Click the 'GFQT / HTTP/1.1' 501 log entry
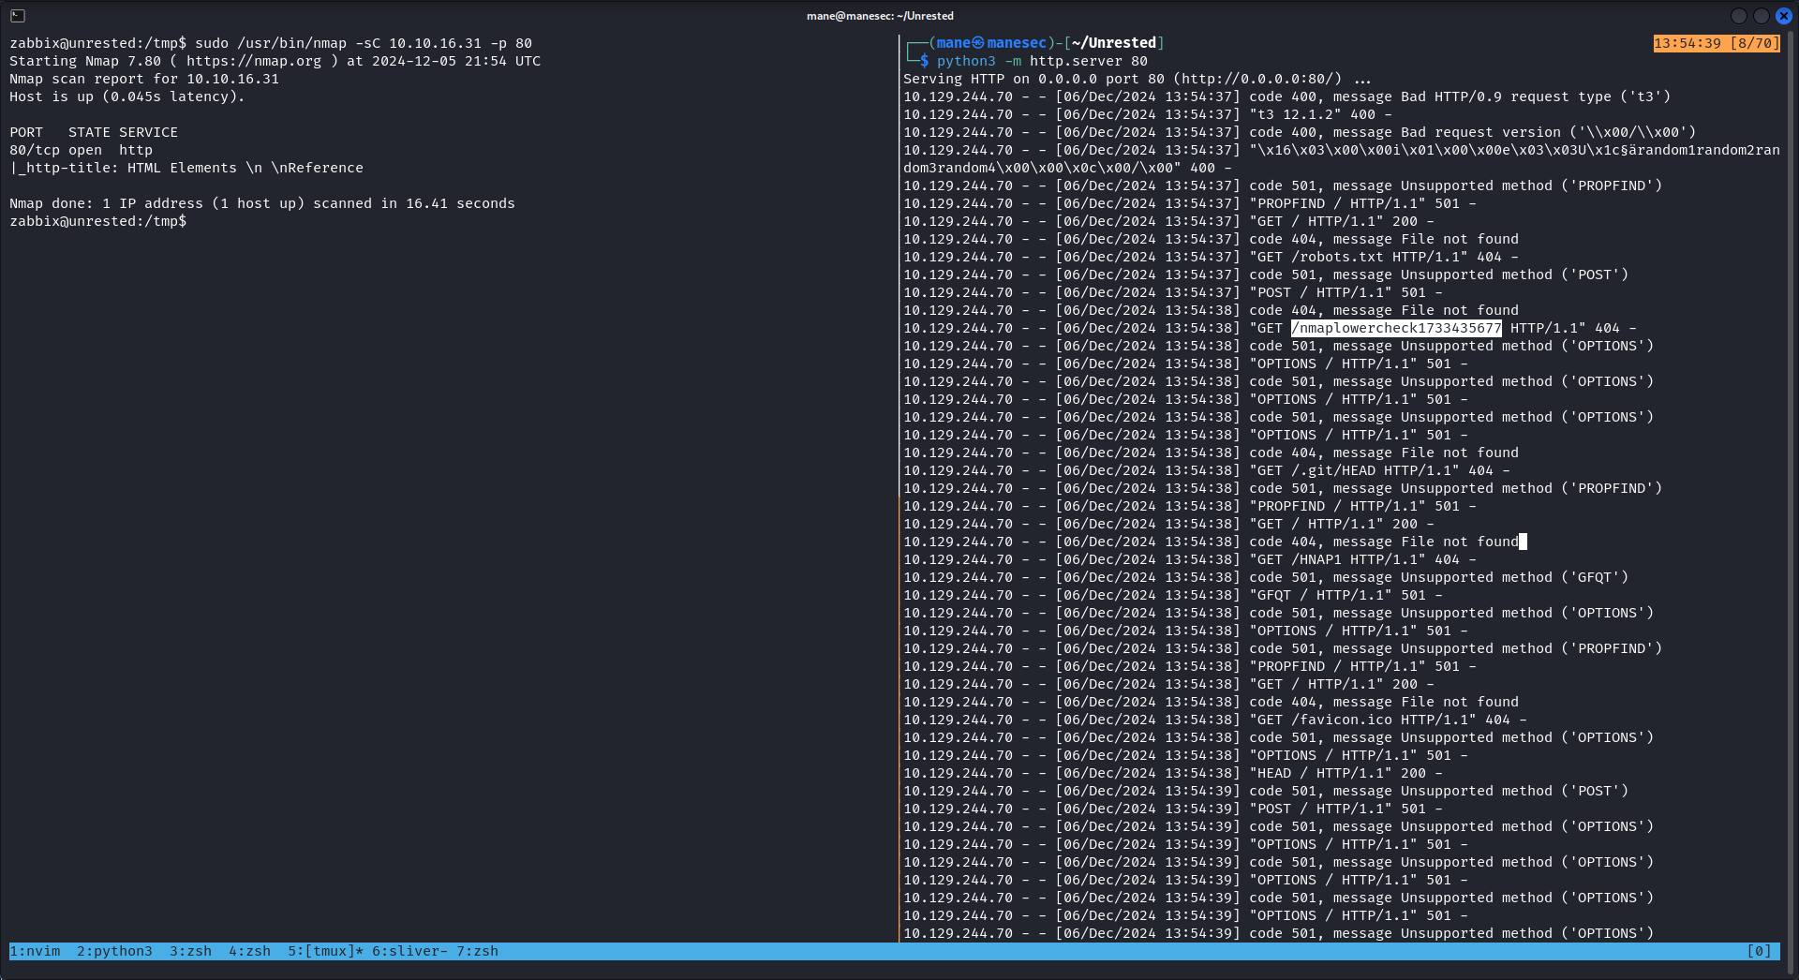The height and width of the screenshot is (980, 1799). 1173,595
